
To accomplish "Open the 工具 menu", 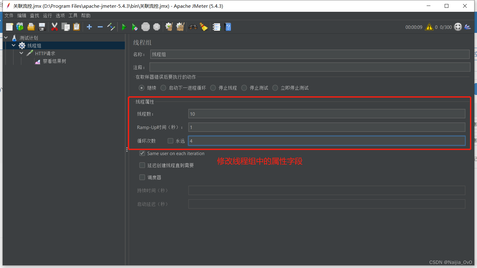I will pos(73,16).
